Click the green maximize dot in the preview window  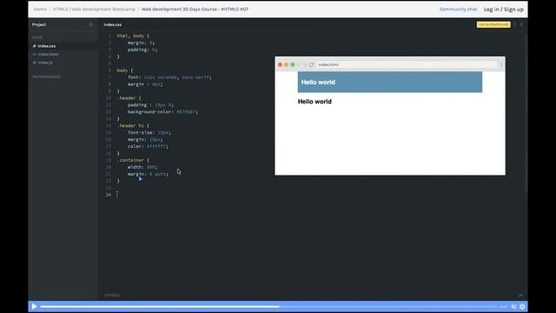click(293, 64)
